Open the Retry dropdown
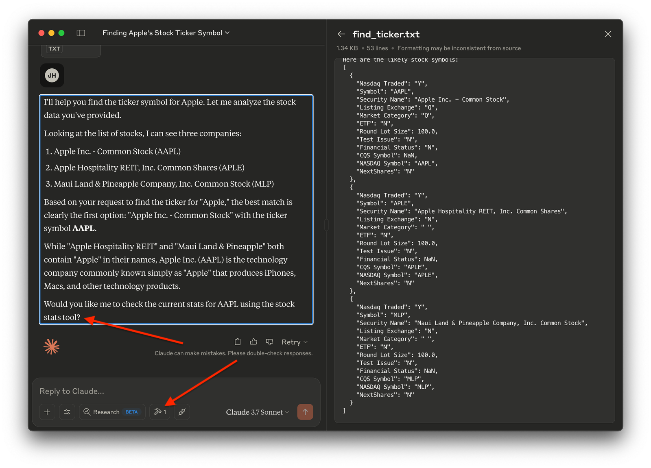Image resolution: width=651 pixels, height=468 pixels. [295, 342]
